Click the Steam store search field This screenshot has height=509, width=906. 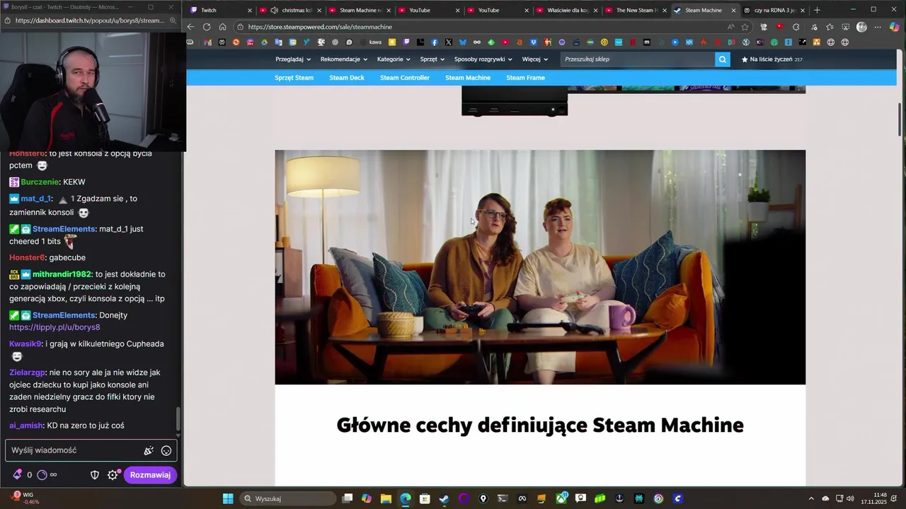point(638,59)
